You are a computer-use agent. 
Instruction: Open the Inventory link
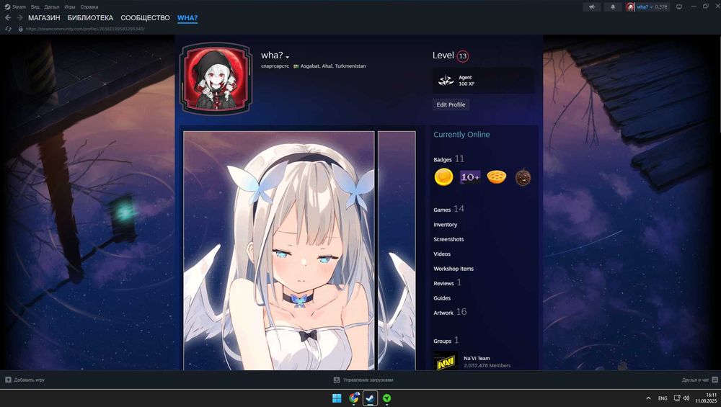pos(445,225)
